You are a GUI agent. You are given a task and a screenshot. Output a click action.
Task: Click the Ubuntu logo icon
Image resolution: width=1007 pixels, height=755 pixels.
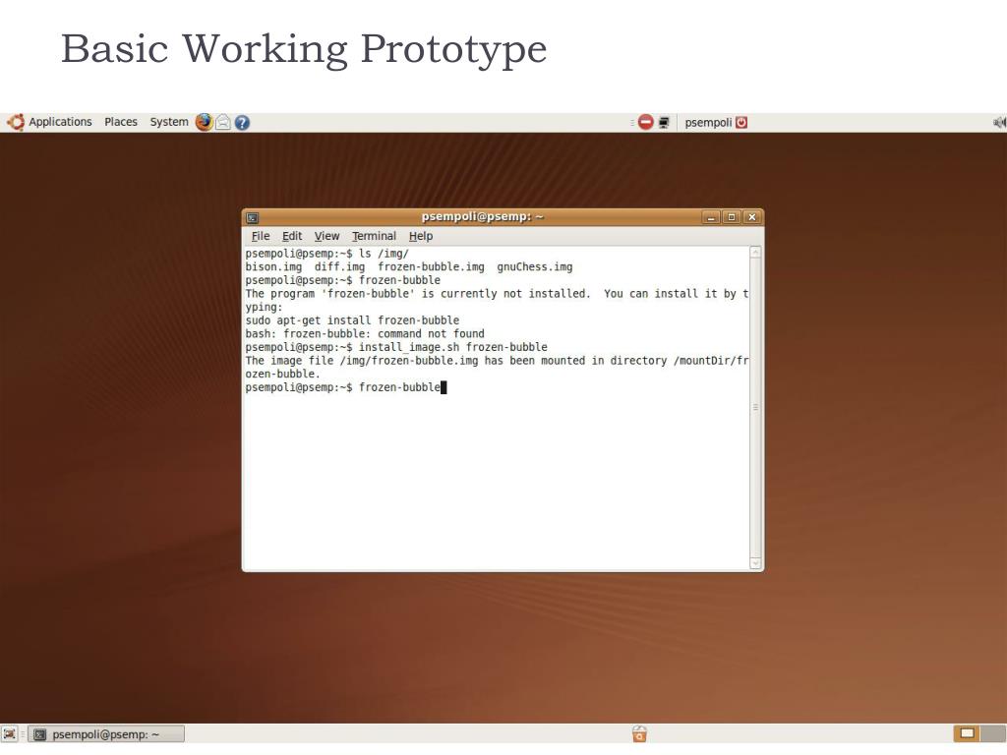[16, 122]
